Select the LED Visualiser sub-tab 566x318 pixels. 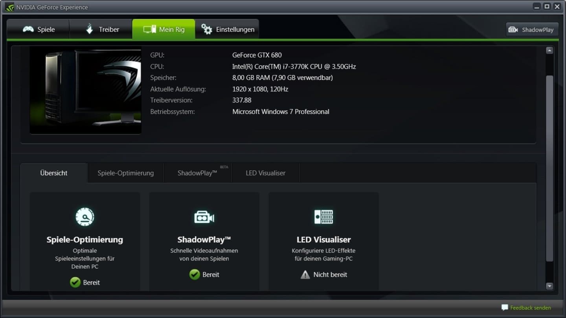[x=265, y=173]
